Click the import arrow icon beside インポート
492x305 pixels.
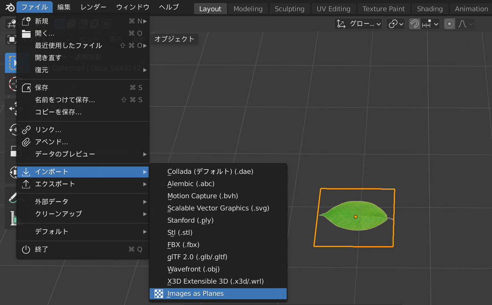(26, 172)
